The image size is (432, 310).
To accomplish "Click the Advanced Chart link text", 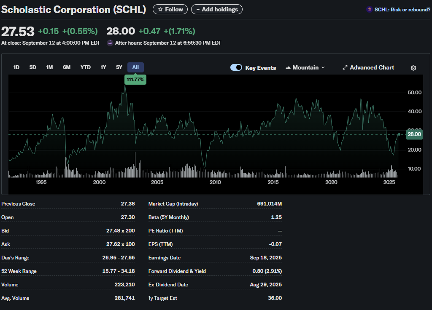I will pos(372,68).
